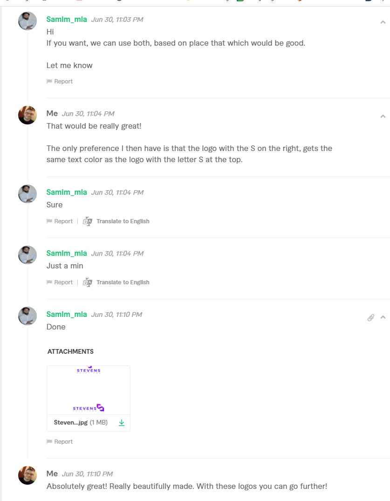Report the 'Sure' message
Viewport: 390px width, 501px height.
tap(63, 221)
